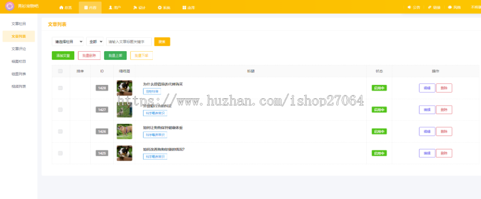Viewport: 481px width, 199px height.
Task: Check the checkbox for article 1427
Action: click(x=60, y=109)
